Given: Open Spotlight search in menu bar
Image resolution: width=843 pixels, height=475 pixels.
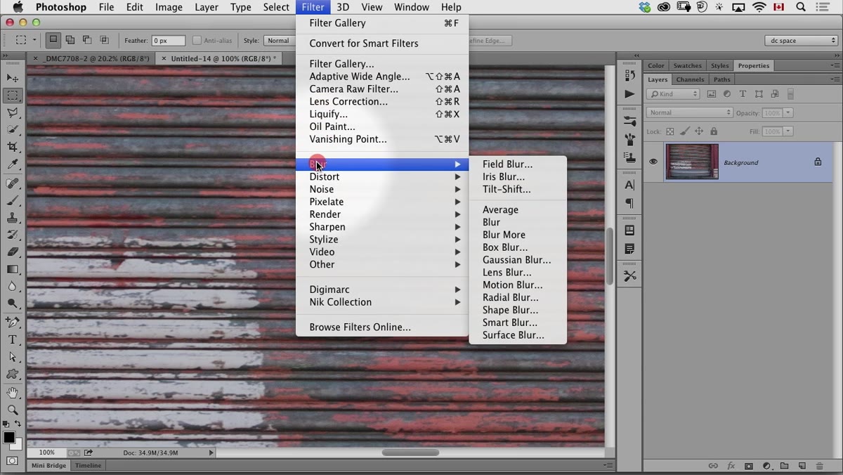Looking at the screenshot, I should (801, 7).
